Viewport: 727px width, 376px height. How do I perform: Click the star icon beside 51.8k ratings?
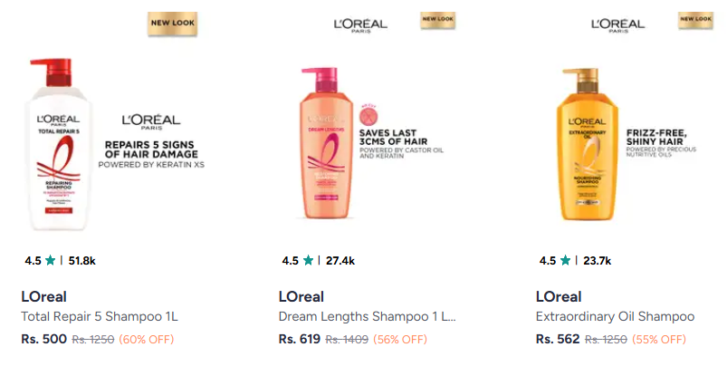(x=51, y=261)
